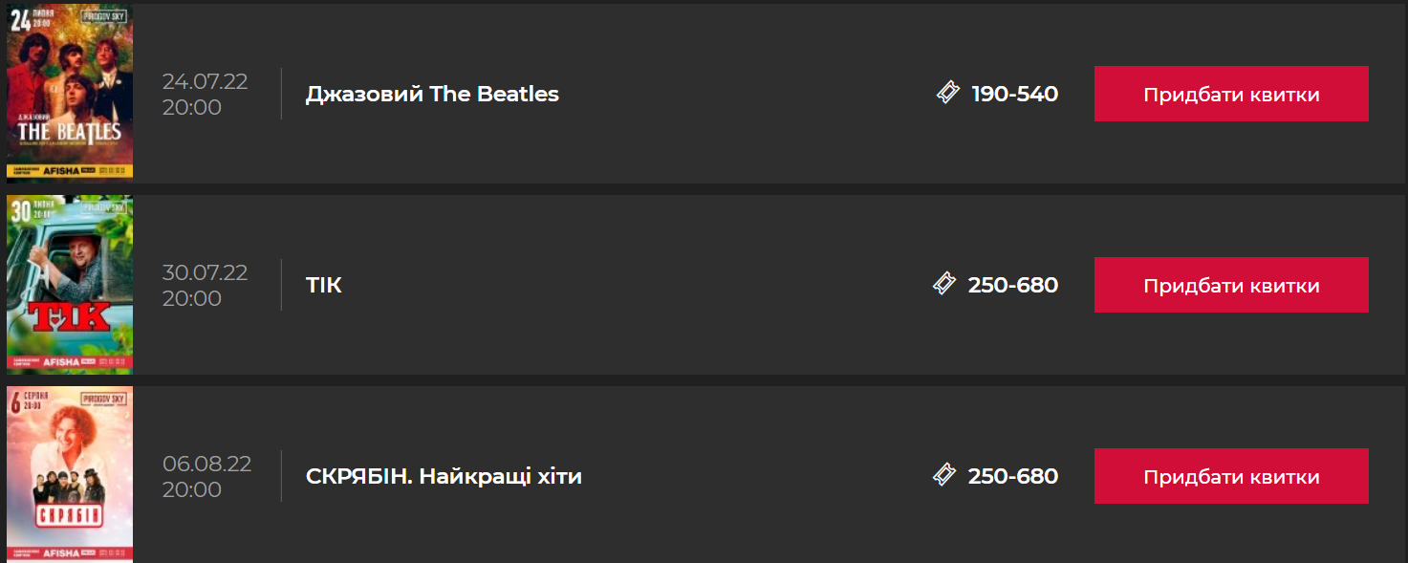Click the ticket icon in the СКРЯБІН row
1408x563 pixels.
(x=944, y=475)
